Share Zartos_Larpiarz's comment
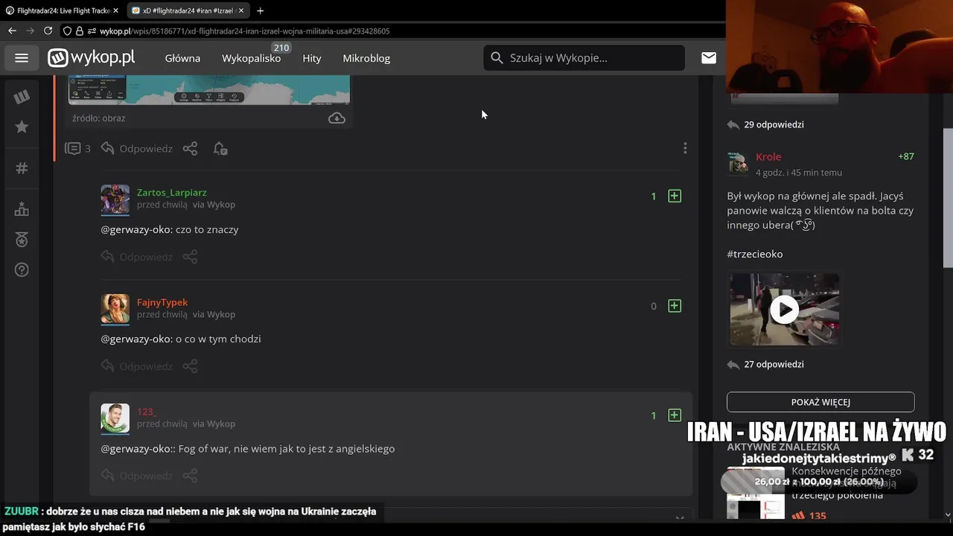 [191, 257]
